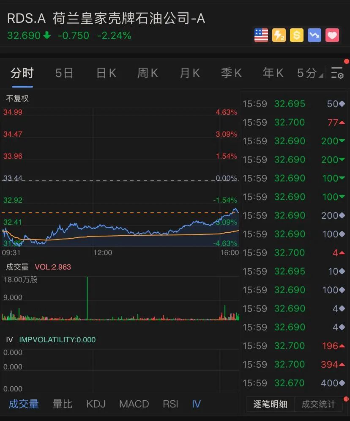Select the MACD indicator
This screenshot has width=350, height=421.
(x=134, y=404)
